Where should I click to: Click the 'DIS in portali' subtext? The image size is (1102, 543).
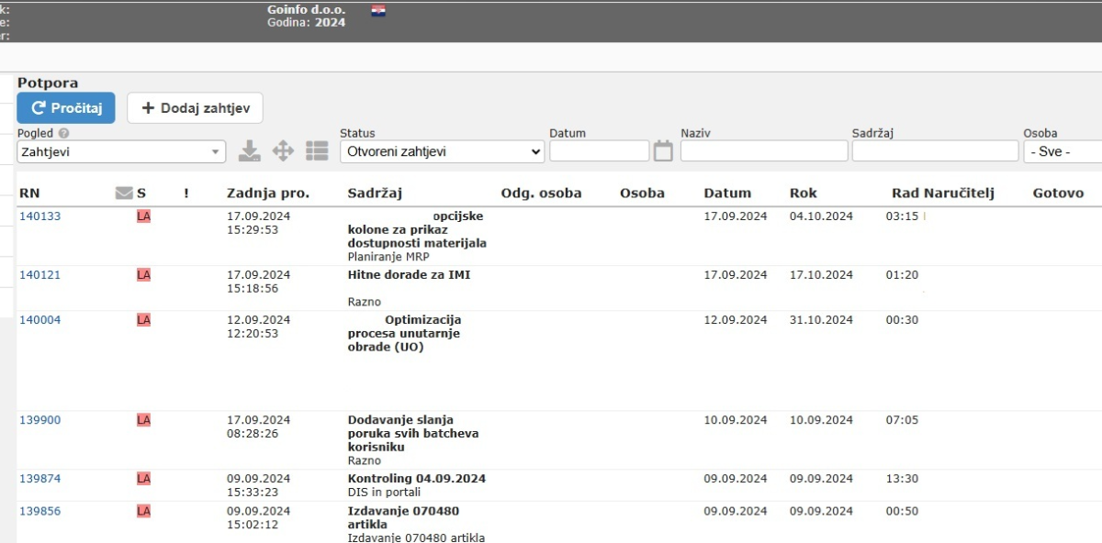coord(385,493)
